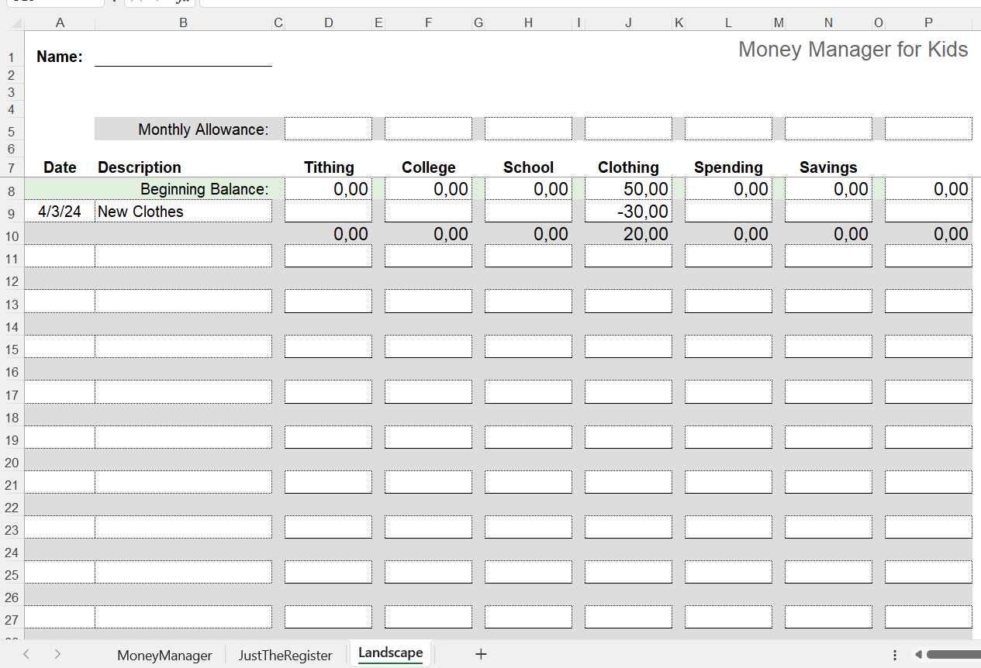The width and height of the screenshot is (981, 668).
Task: Click the Clothing monthly allowance input box
Action: [628, 129]
